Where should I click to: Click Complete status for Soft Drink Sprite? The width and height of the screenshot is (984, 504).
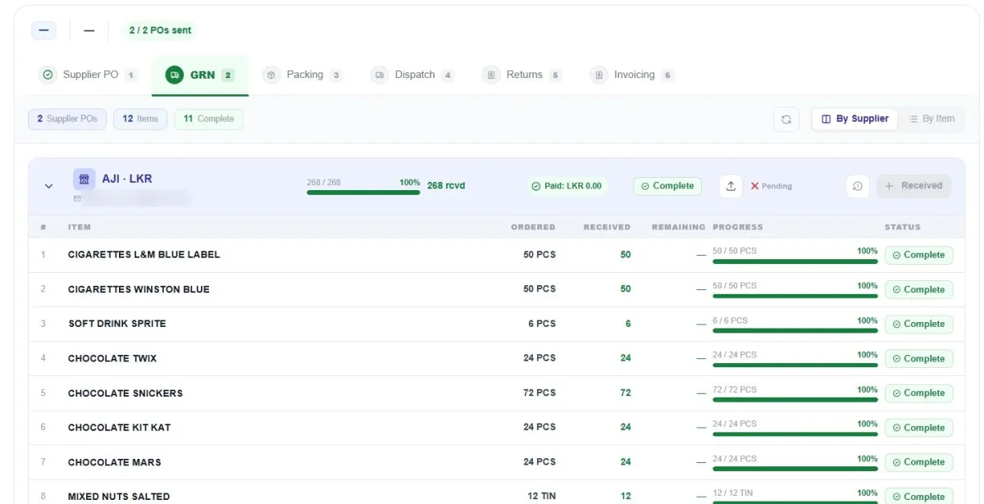[918, 324]
